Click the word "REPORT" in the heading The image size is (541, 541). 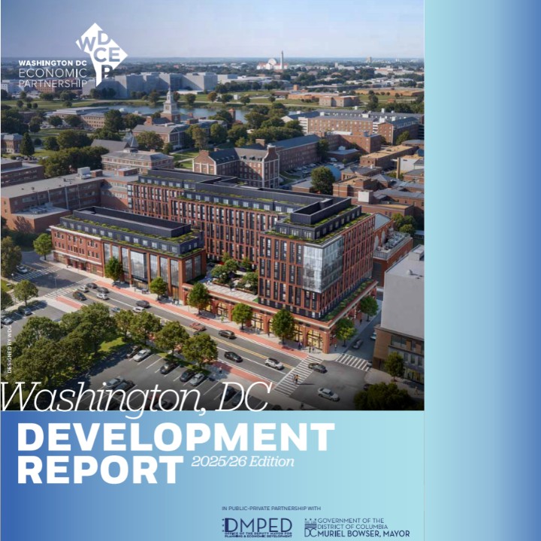100,470
